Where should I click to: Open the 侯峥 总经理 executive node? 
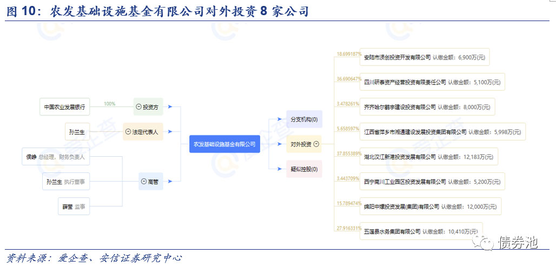[x=56, y=156]
